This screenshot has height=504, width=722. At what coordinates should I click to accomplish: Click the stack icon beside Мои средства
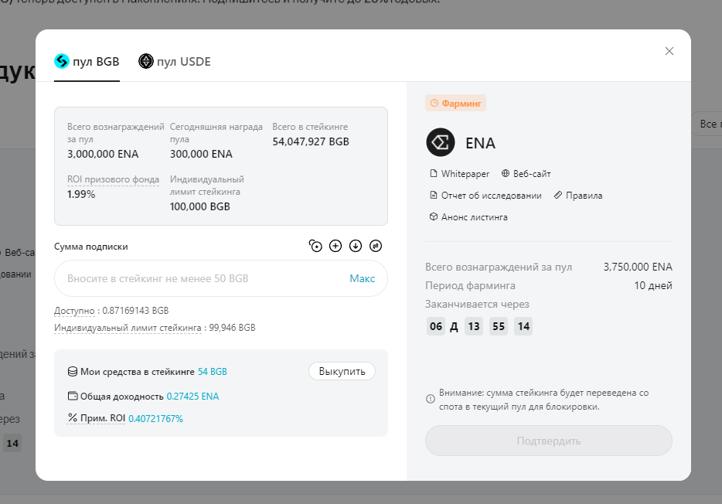73,372
